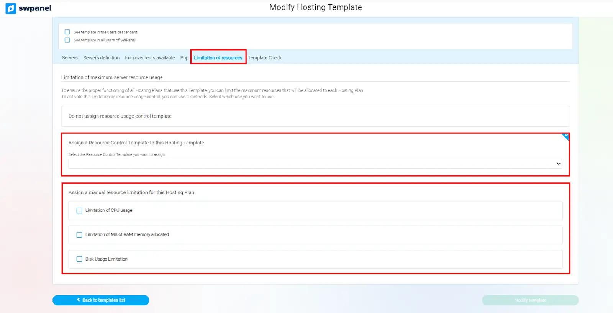Click the swpanel logo icon
This screenshot has width=613, height=313.
click(11, 8)
